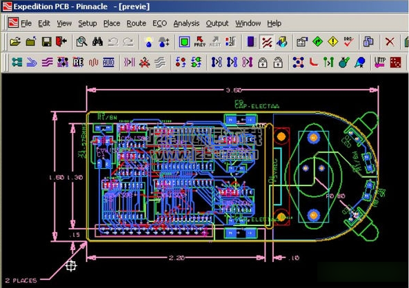Screen dimensions: 409x288
Task: Open the Output menu
Action: pos(217,23)
